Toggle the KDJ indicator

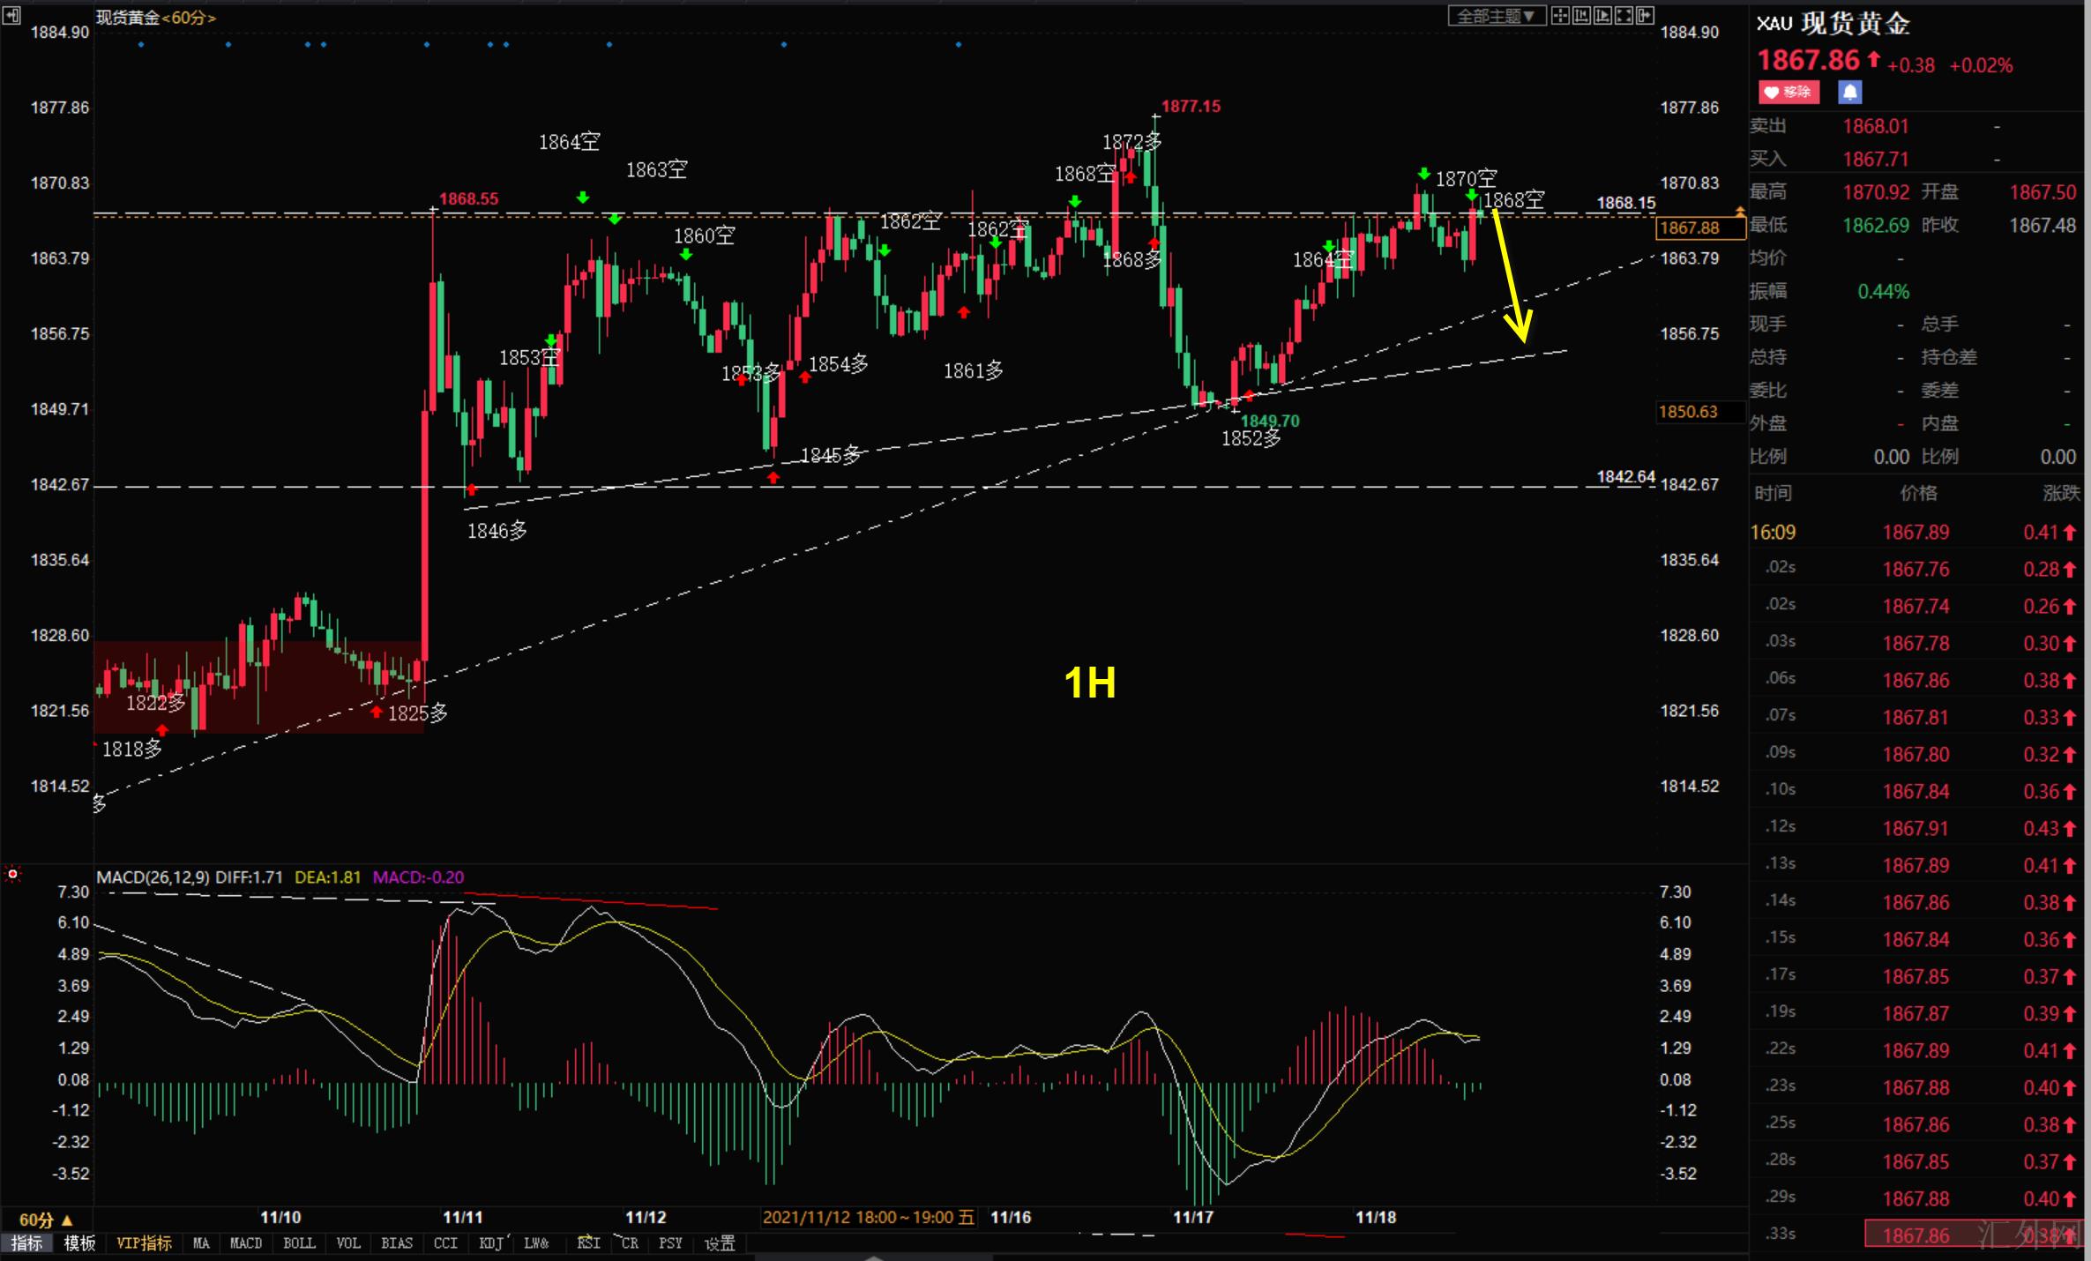[490, 1243]
